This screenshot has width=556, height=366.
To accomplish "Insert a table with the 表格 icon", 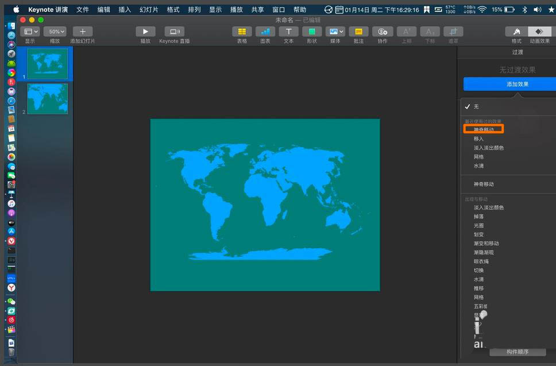I will click(x=242, y=32).
